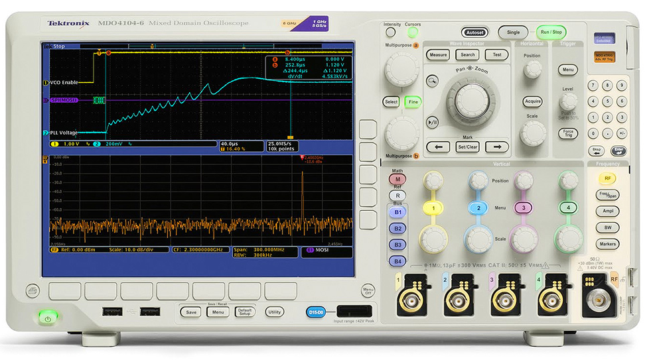Toggle the Bus B2 button

[x=398, y=229]
